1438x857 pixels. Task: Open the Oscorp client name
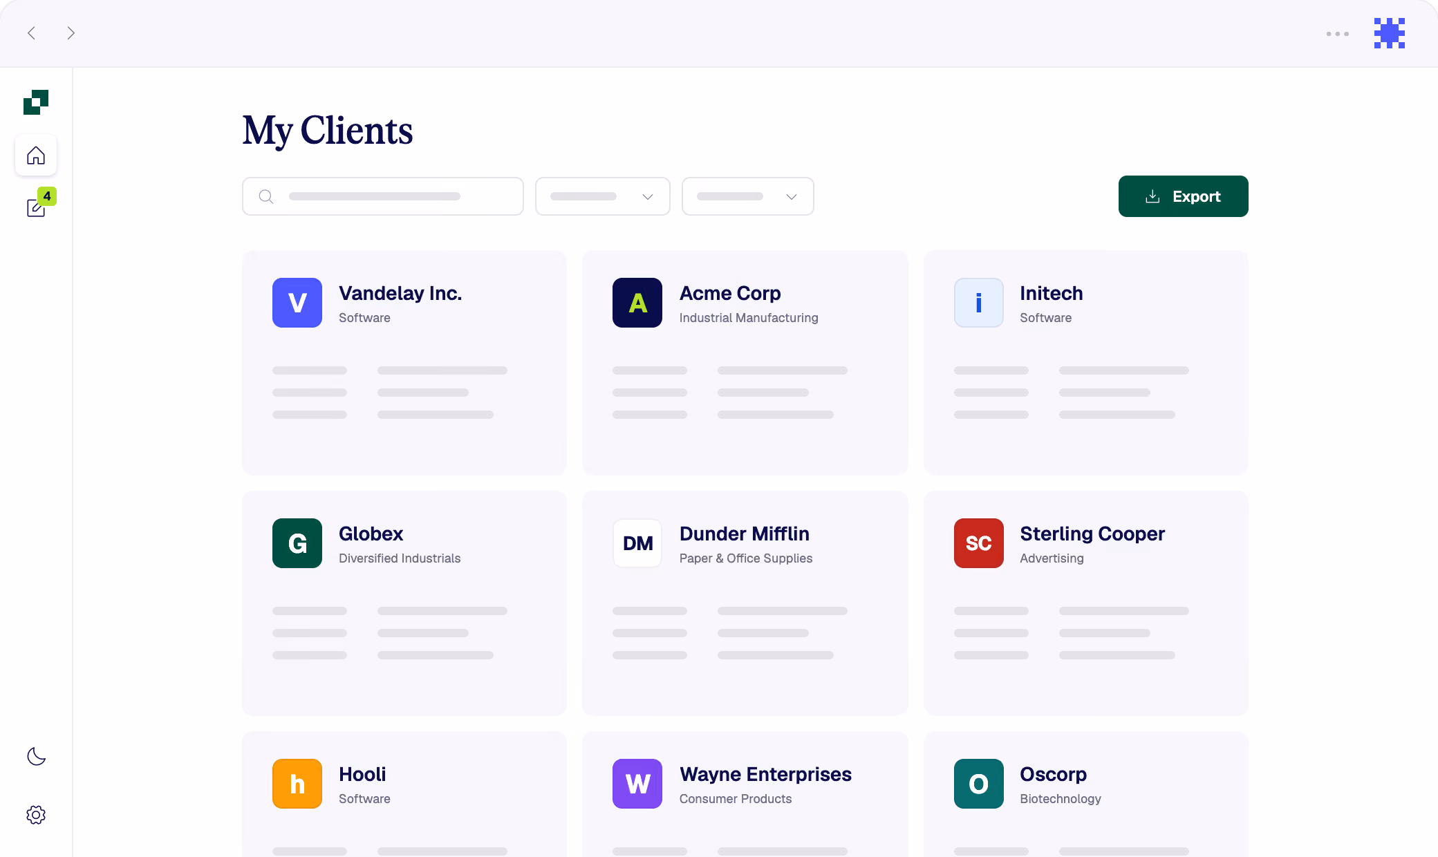[1054, 774]
